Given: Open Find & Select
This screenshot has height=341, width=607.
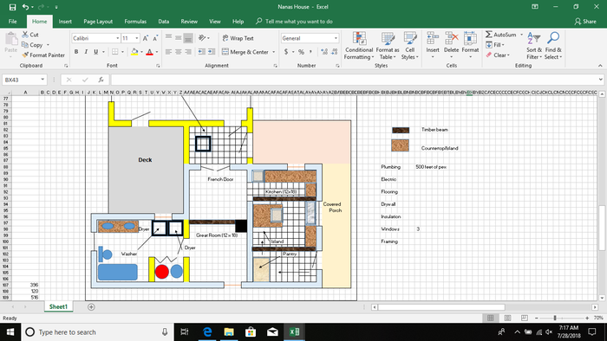Looking at the screenshot, I should click(x=553, y=46).
